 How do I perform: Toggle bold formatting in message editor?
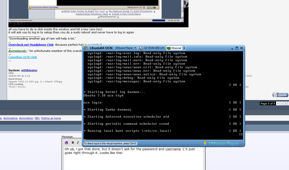73,142
